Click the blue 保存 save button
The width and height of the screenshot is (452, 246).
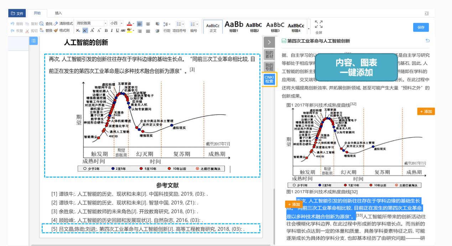click(420, 27)
